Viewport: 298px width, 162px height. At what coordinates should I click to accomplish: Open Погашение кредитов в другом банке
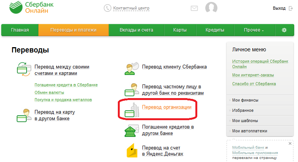coord(168,130)
